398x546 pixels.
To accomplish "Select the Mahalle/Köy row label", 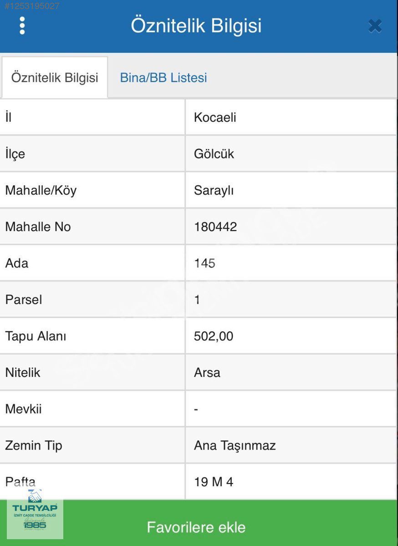I will [x=41, y=190].
